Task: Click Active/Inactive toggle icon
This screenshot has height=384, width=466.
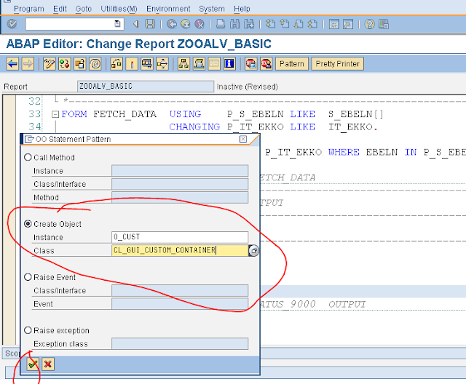Action: [65, 63]
